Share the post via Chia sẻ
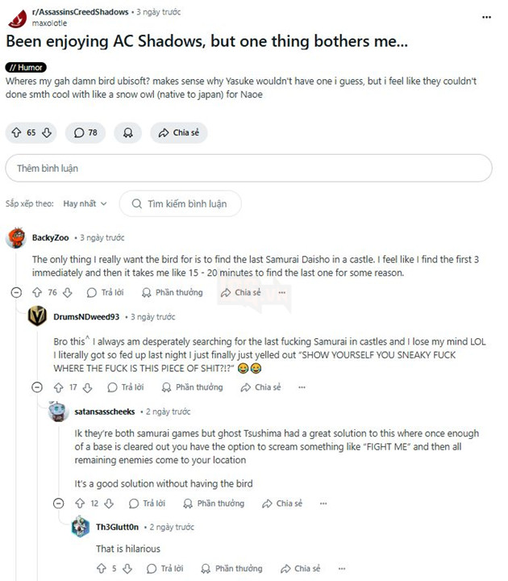Screen dimensions: 508x581 179,132
